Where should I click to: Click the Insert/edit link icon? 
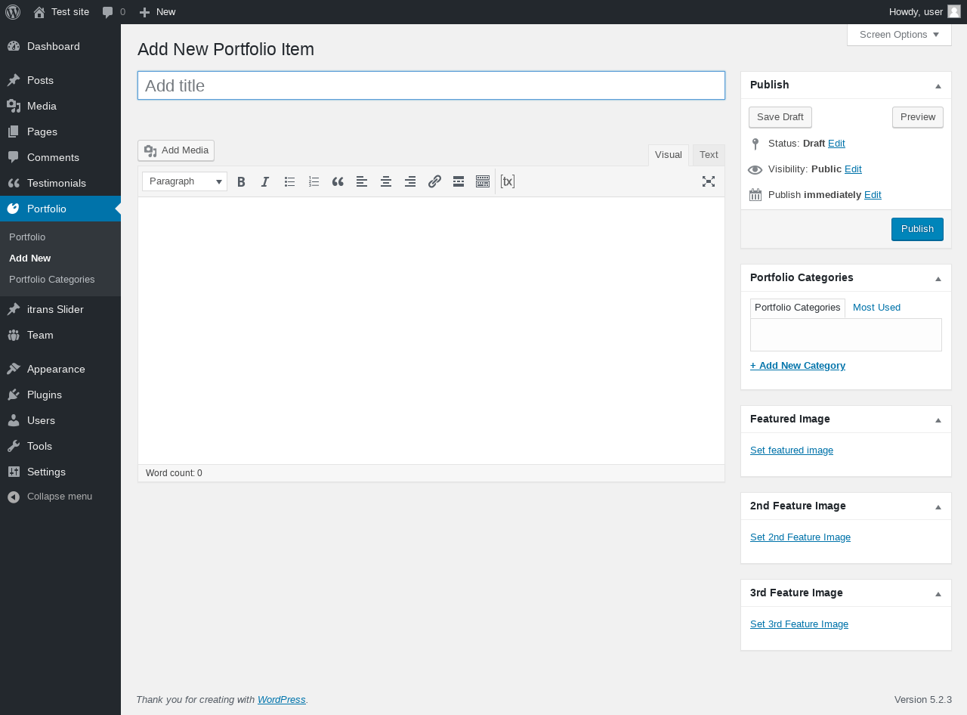click(x=434, y=181)
